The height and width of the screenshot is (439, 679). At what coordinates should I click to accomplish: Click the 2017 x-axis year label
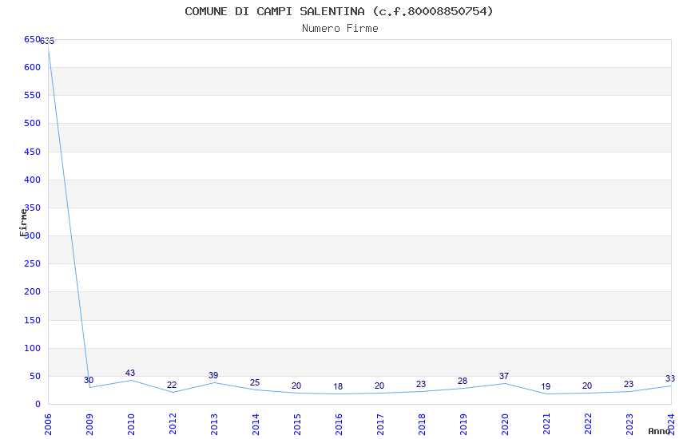380,424
